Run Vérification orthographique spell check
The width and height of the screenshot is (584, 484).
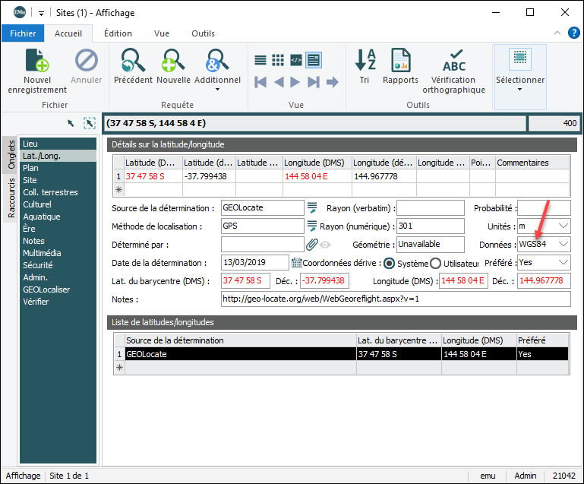click(453, 62)
